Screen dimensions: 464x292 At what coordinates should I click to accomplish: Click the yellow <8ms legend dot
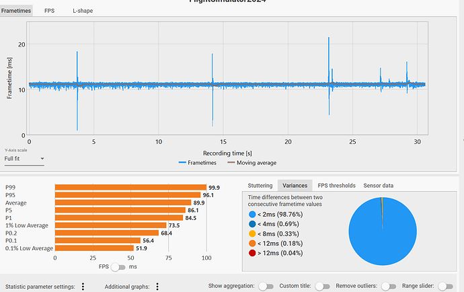coord(252,233)
